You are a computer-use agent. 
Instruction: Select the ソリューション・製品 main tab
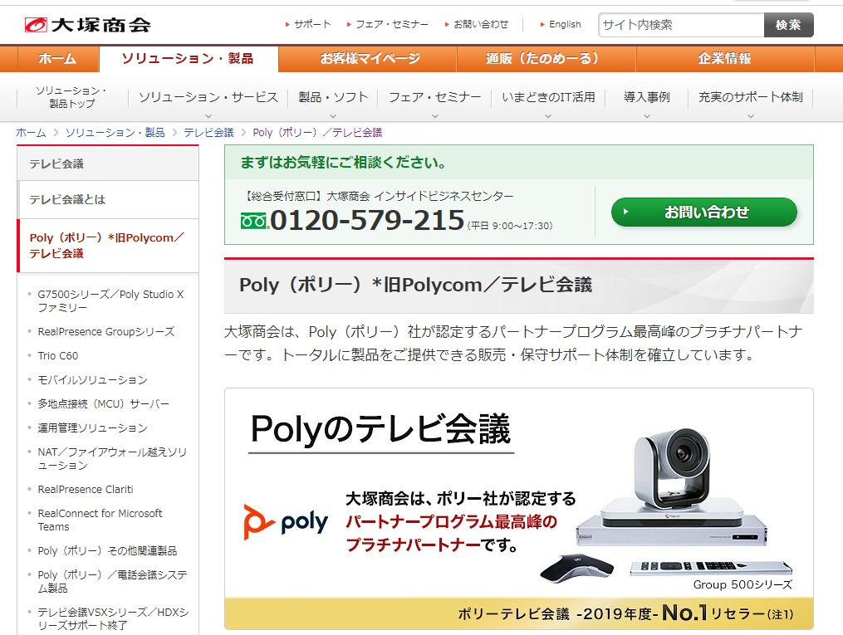tap(189, 59)
